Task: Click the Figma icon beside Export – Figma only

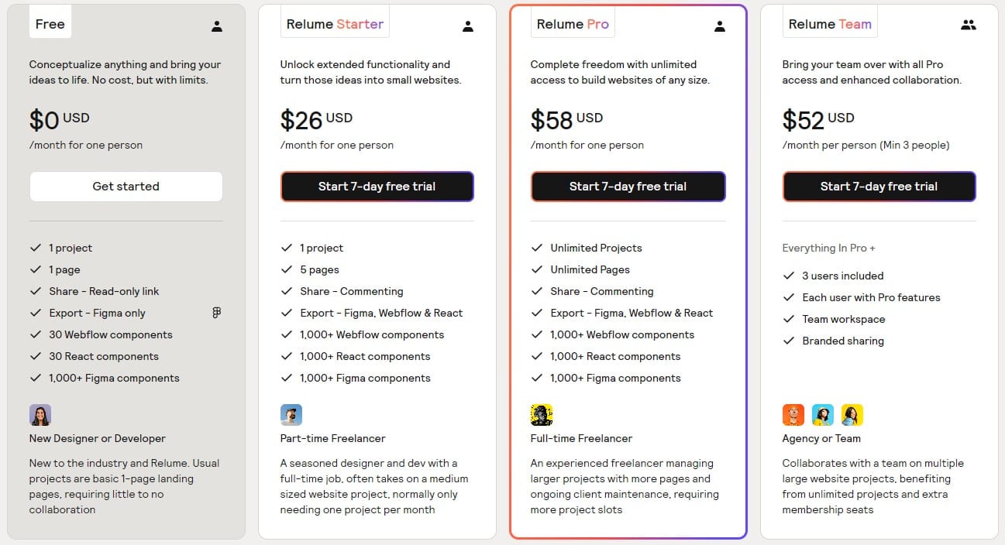Action: [x=216, y=312]
